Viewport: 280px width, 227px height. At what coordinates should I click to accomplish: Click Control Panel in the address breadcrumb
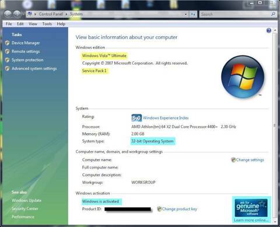pos(51,14)
